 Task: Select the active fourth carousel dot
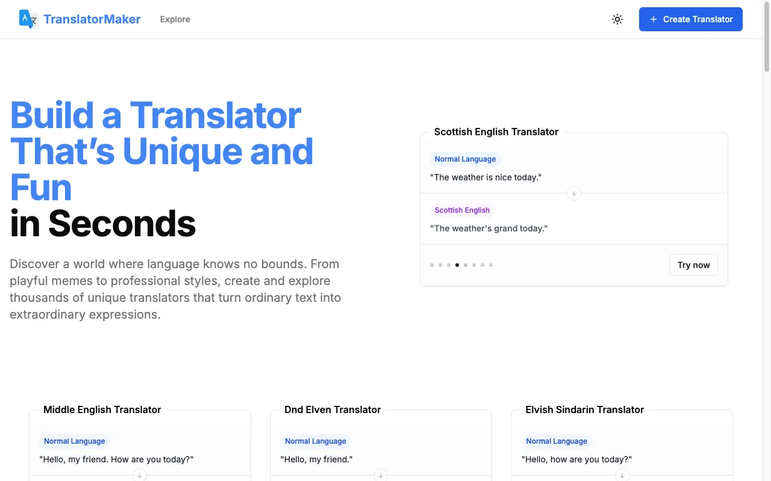coord(457,265)
